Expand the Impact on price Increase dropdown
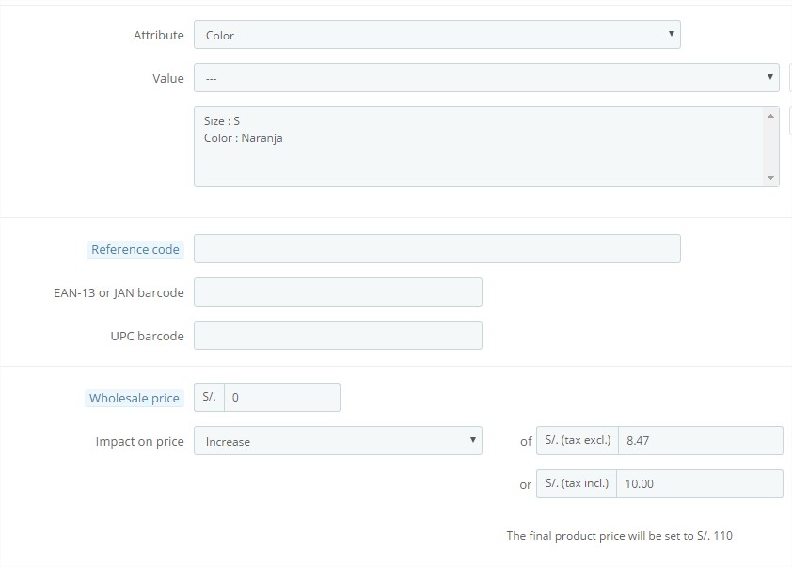This screenshot has width=792, height=567. [x=338, y=441]
